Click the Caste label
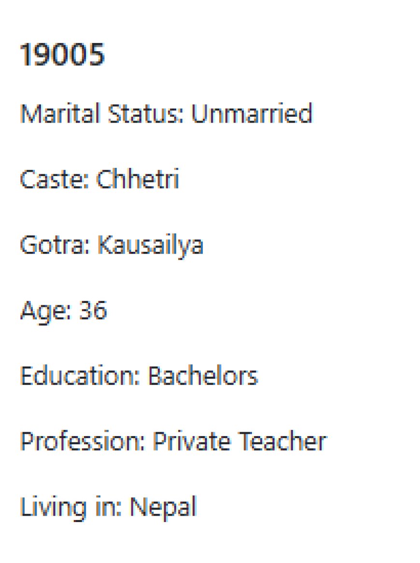Screen dimensions: 420x563 (54, 179)
